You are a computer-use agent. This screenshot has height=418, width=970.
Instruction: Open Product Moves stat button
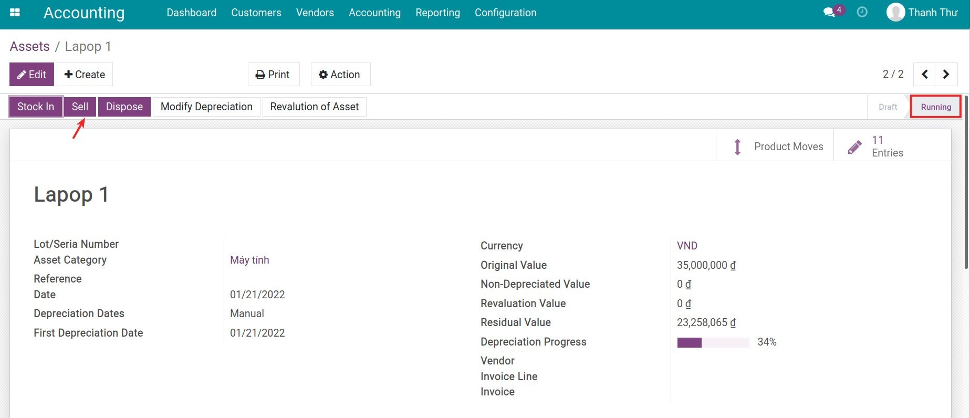tap(775, 147)
